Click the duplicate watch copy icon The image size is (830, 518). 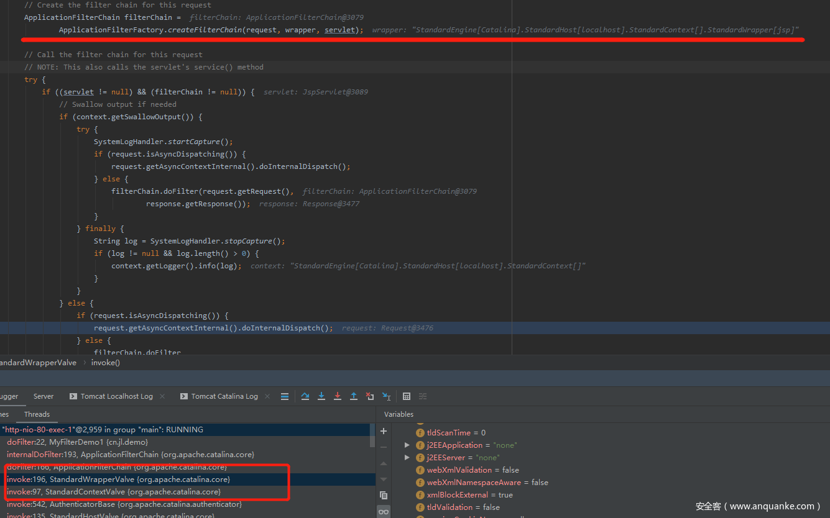click(x=384, y=495)
